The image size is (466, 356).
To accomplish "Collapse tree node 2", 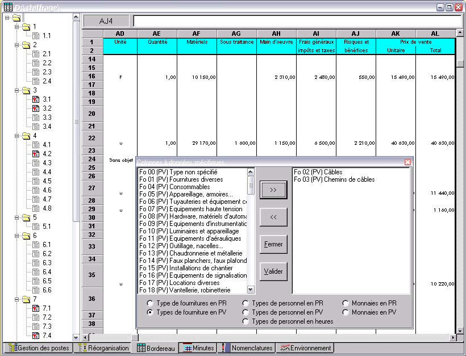I will click(x=16, y=45).
